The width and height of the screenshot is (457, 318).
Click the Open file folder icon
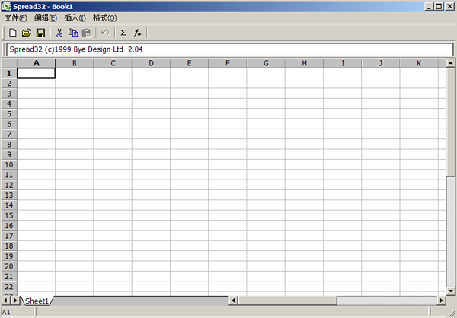pyautogui.click(x=27, y=33)
